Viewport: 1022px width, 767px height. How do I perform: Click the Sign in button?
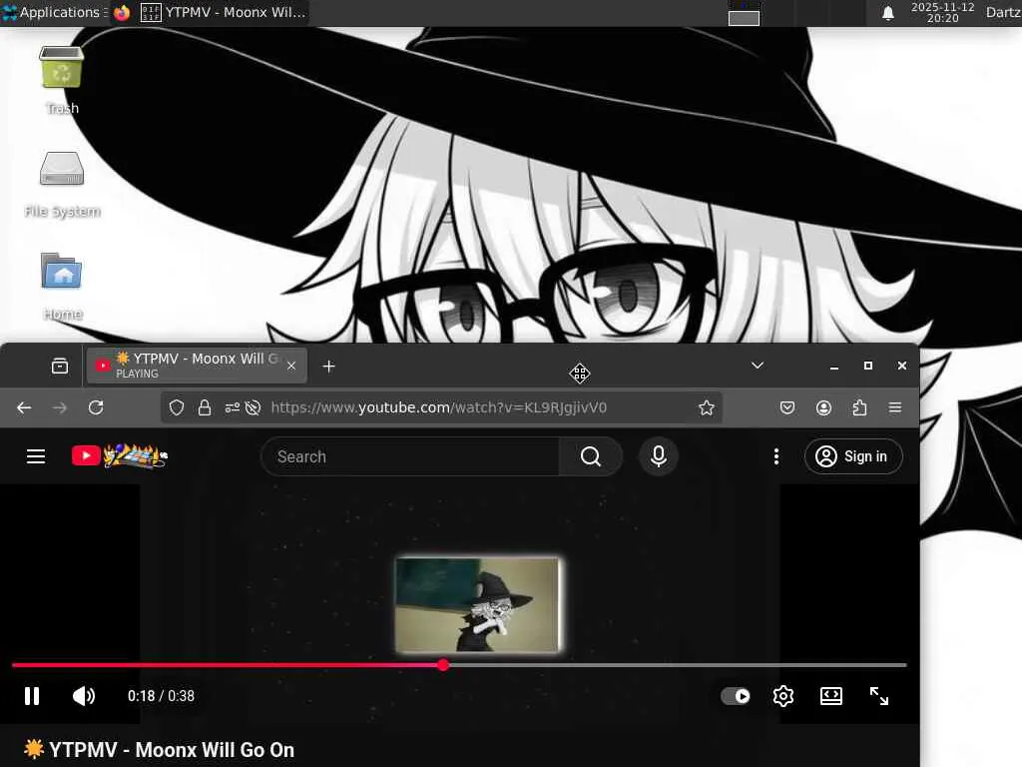pos(853,456)
